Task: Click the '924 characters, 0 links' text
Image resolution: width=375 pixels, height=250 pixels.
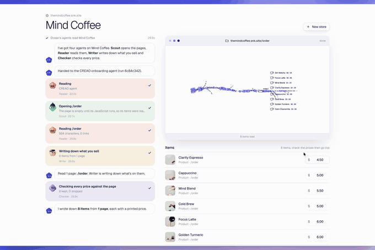Action: tap(74, 133)
